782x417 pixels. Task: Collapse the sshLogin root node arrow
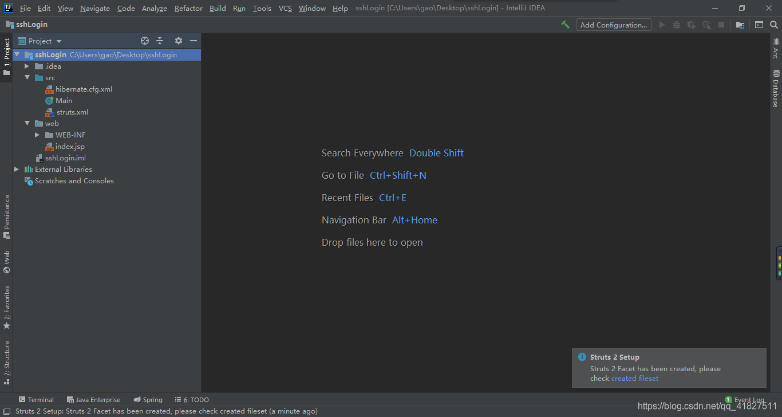[17, 54]
